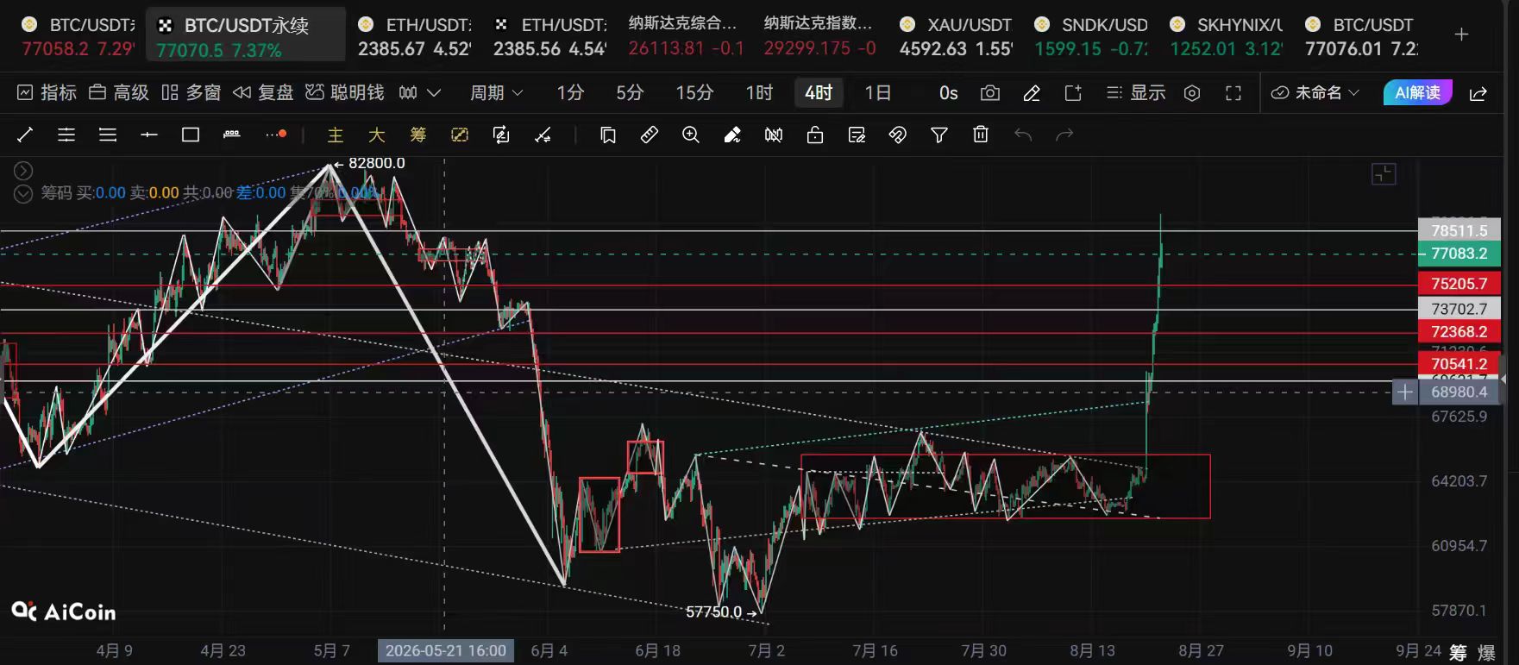Open the bookmark drawings icon
This screenshot has width=1519, height=665.
[608, 135]
